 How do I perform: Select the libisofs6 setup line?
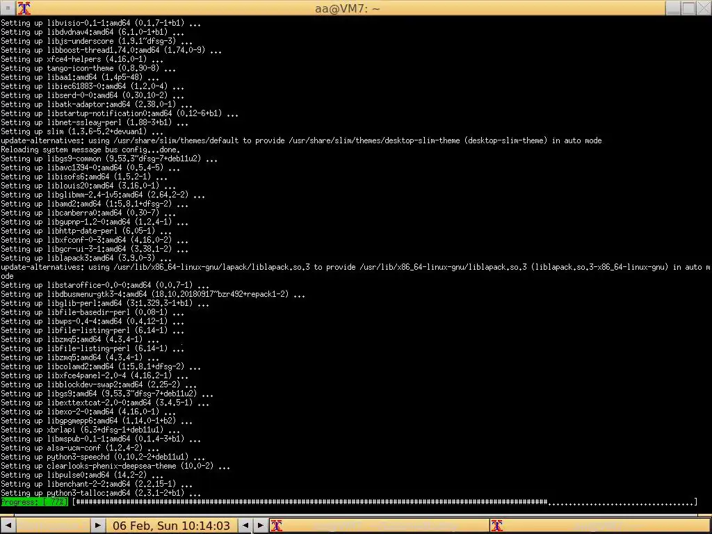pyautogui.click(x=84, y=177)
